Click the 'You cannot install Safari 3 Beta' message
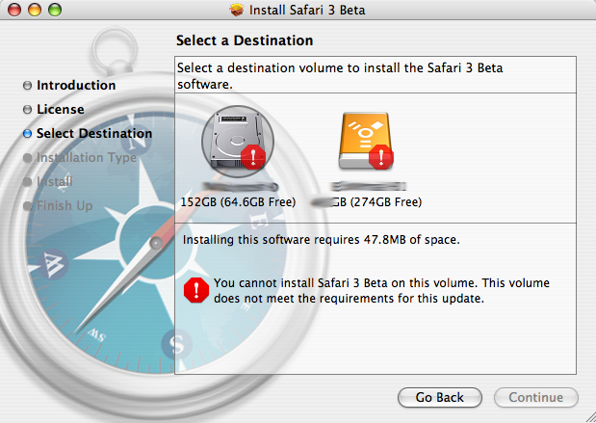596x423 pixels. (381, 291)
